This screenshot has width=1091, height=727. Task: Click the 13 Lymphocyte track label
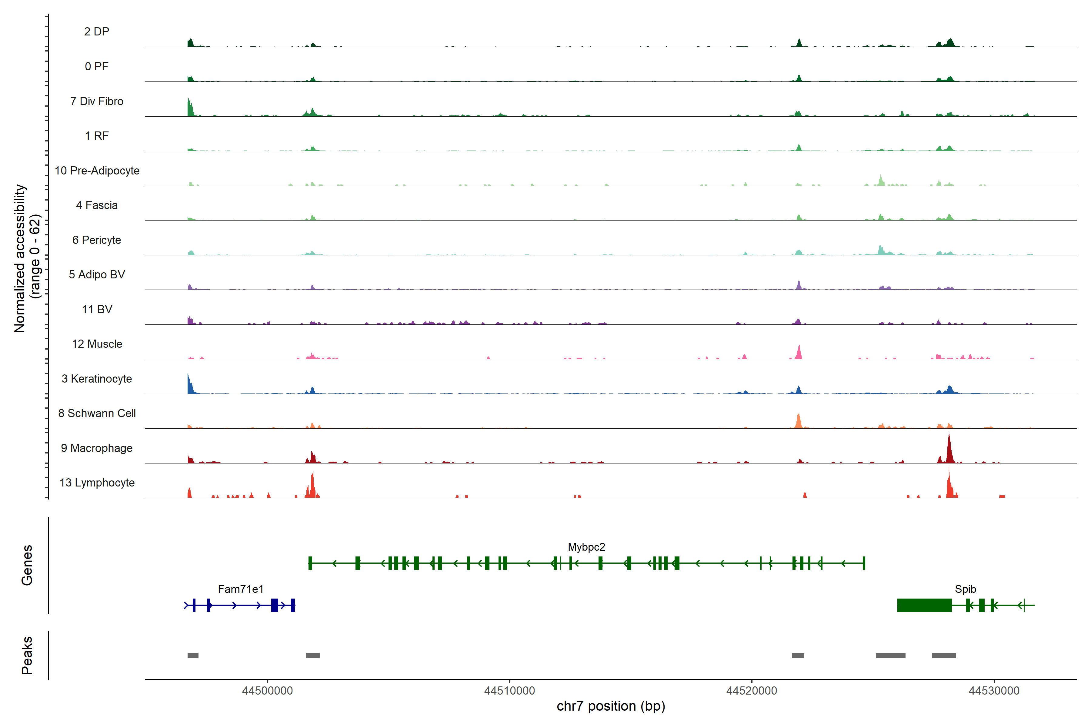click(97, 483)
